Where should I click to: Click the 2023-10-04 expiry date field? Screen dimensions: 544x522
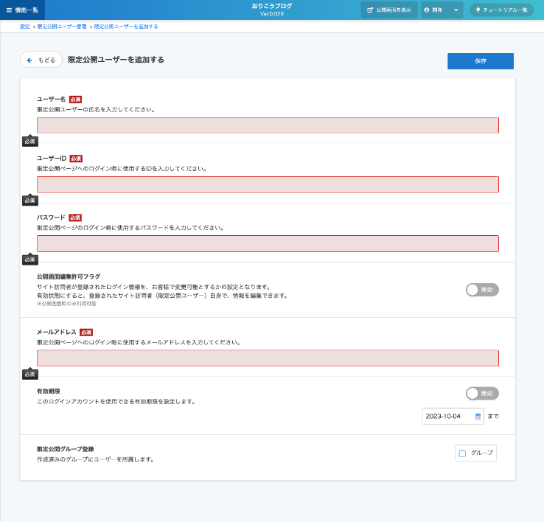tap(453, 416)
